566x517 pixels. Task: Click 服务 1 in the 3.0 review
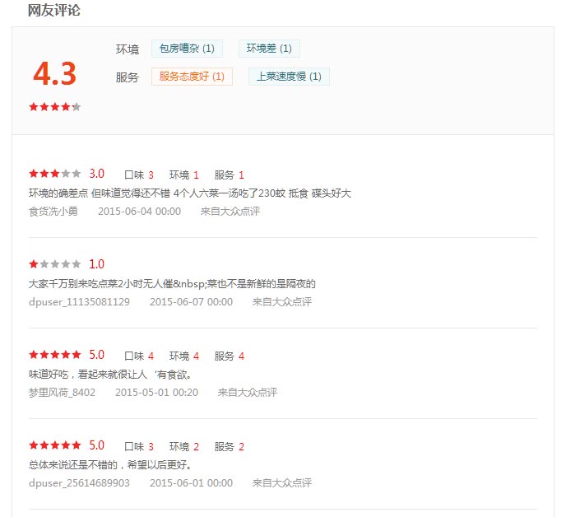click(230, 175)
